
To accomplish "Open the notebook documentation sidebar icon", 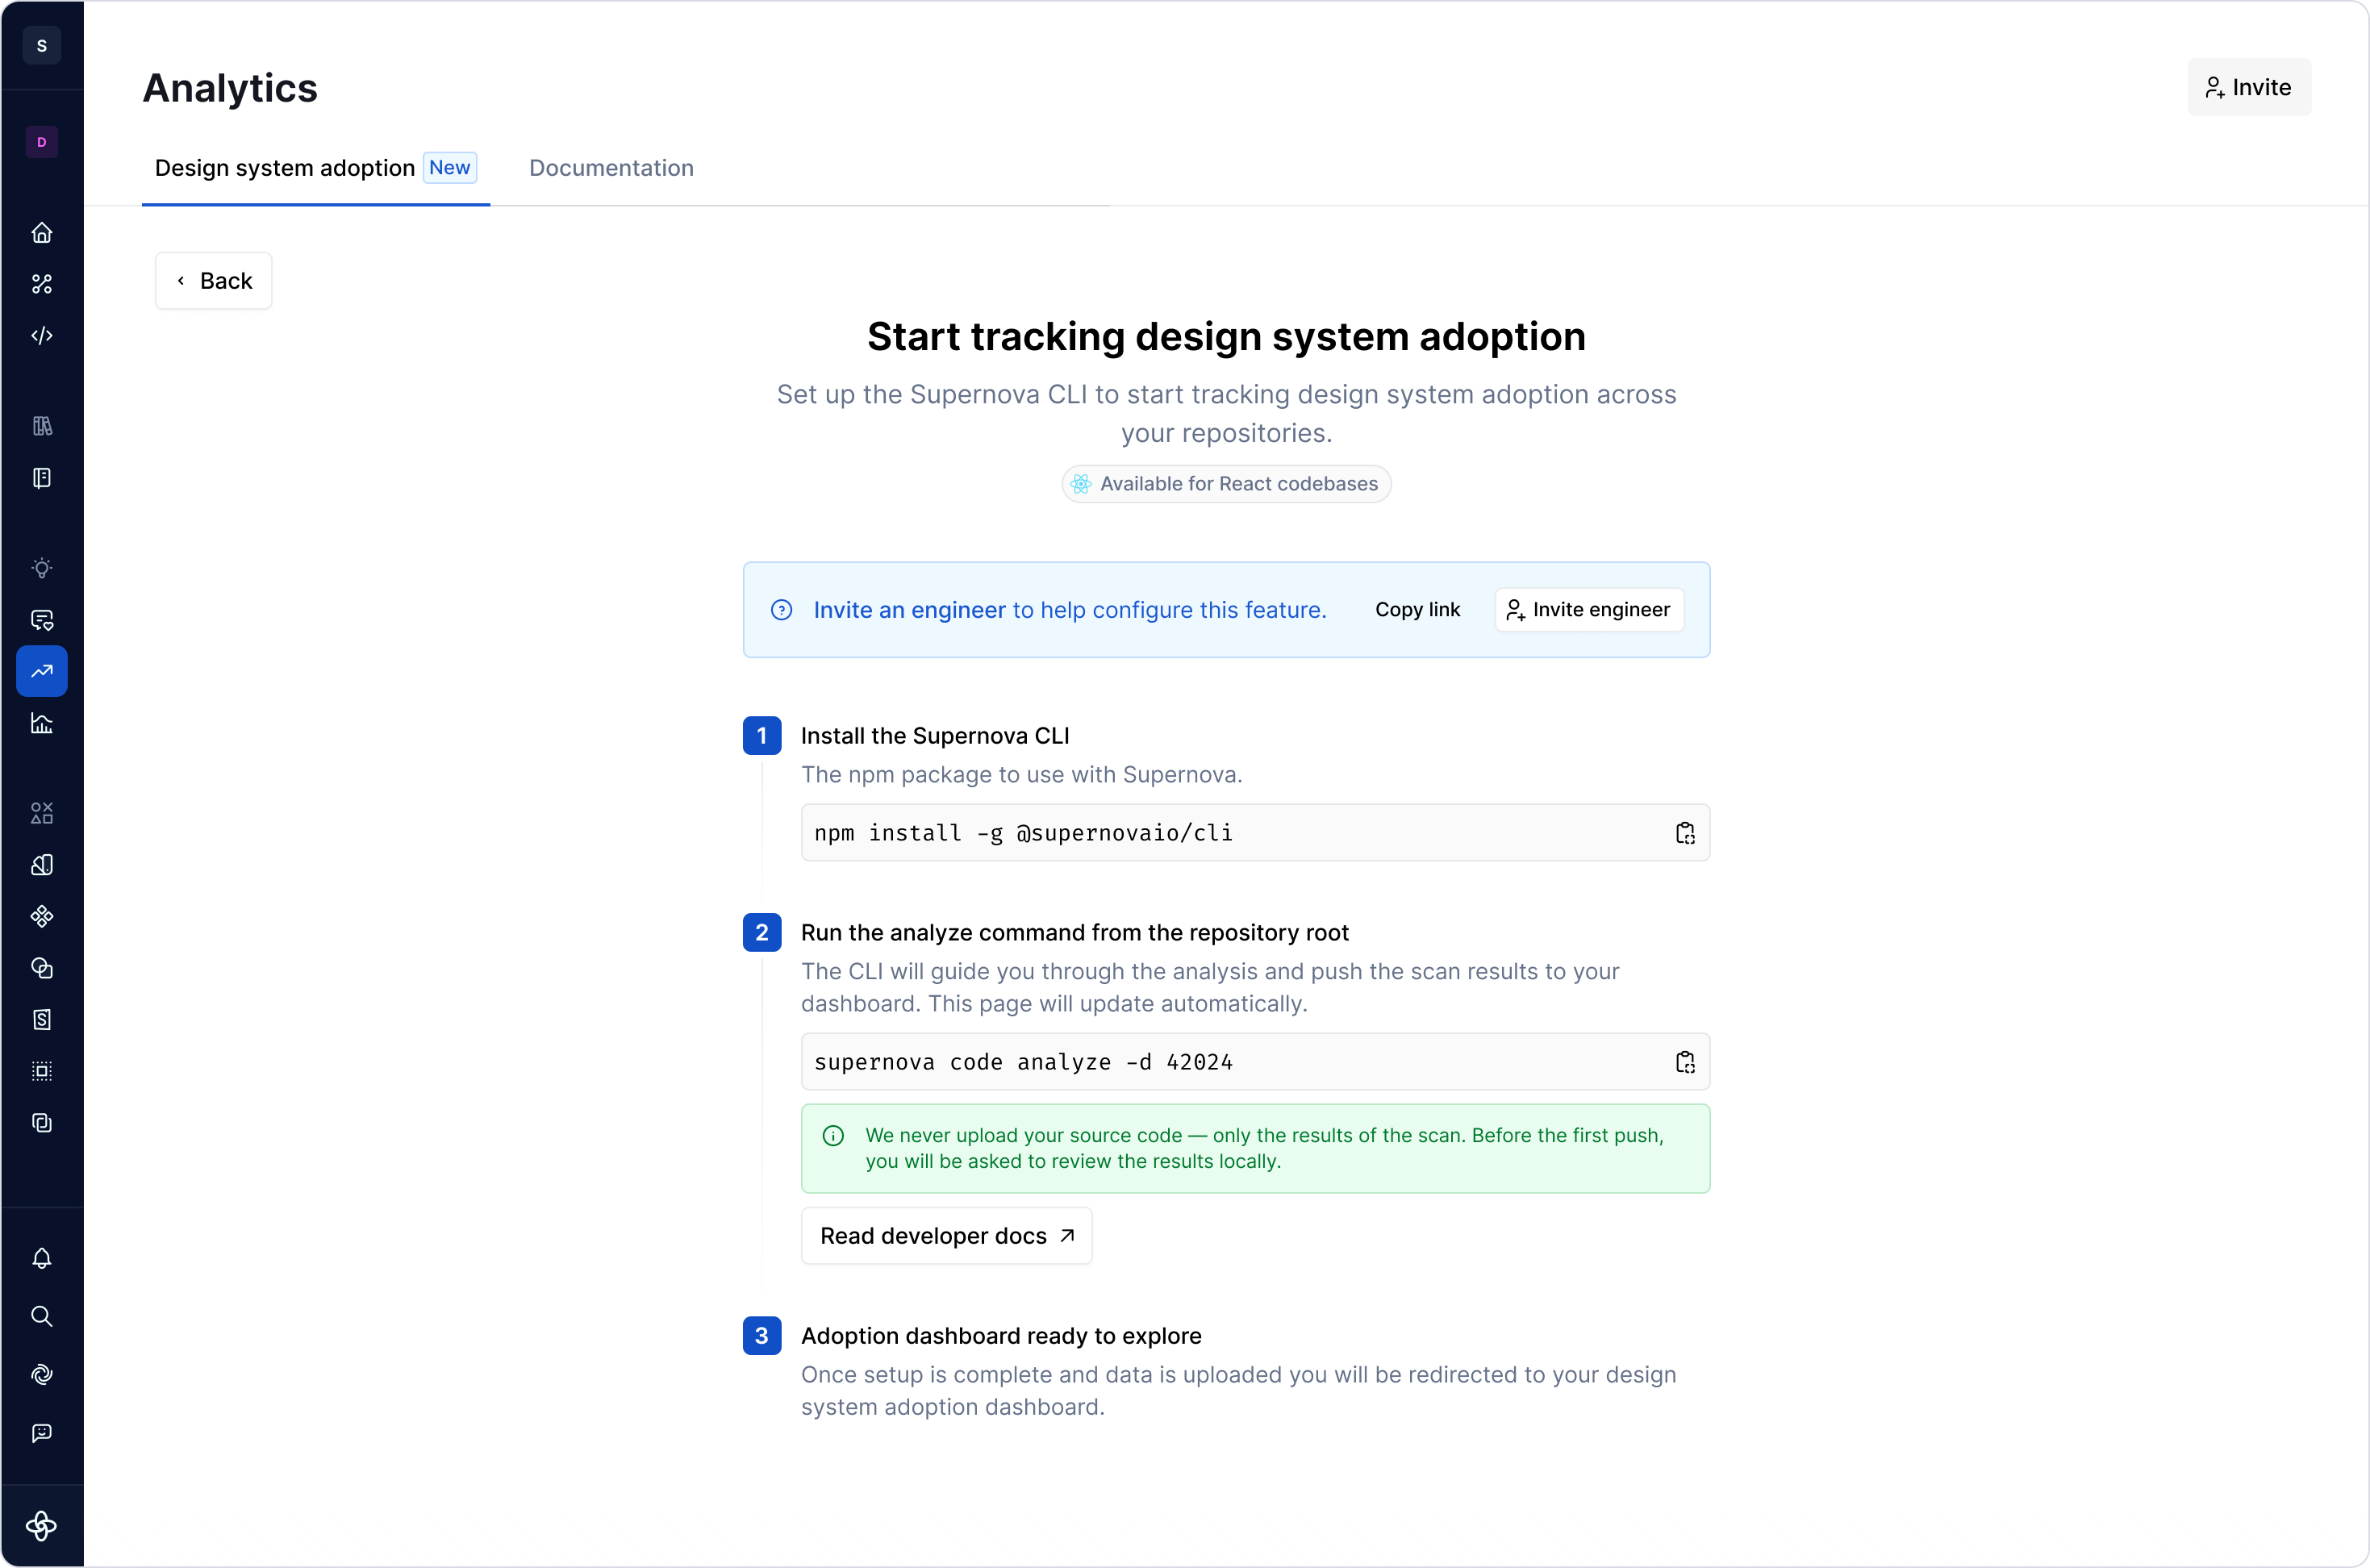I will (x=41, y=478).
